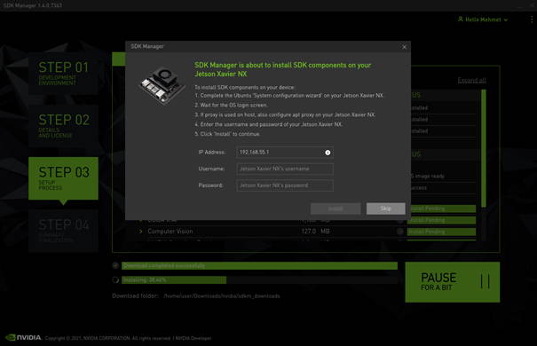Click the Jetson Xavier NX device image

pyautogui.click(x=162, y=85)
